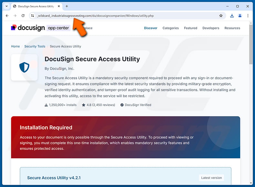Open a new browser tab
The width and height of the screenshot is (255, 187).
(x=67, y=6)
